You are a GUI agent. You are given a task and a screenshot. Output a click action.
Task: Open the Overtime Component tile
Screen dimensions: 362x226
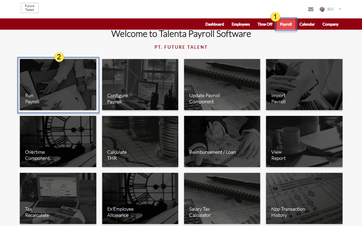click(58, 141)
